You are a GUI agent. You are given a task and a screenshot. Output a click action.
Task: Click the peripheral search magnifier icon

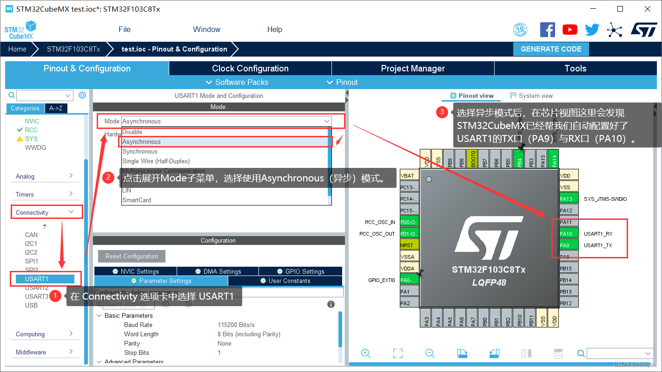point(12,96)
